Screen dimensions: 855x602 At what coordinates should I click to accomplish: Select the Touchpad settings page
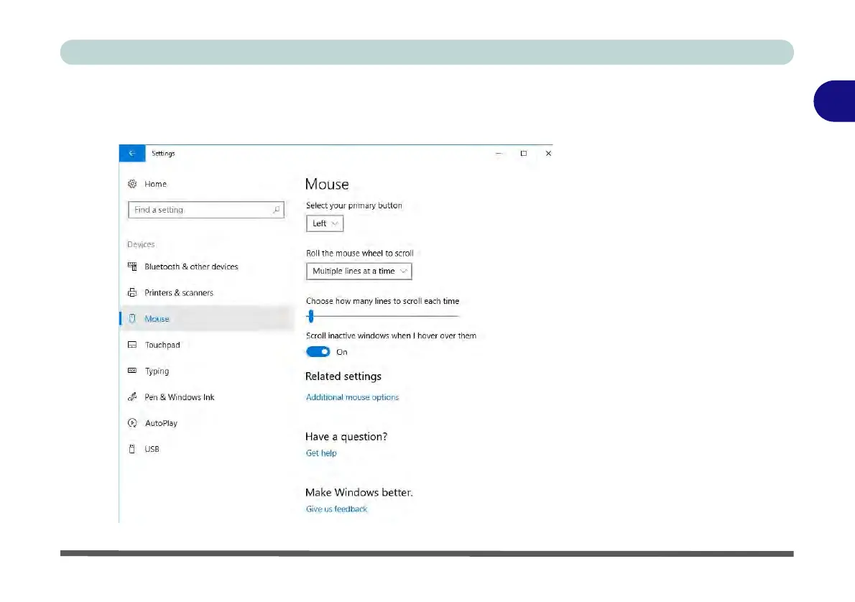click(162, 345)
